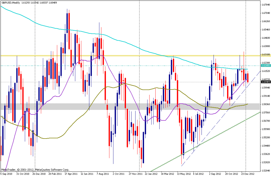
Task: Select the cyan 1.62055 price tag
Action: click(265, 65)
